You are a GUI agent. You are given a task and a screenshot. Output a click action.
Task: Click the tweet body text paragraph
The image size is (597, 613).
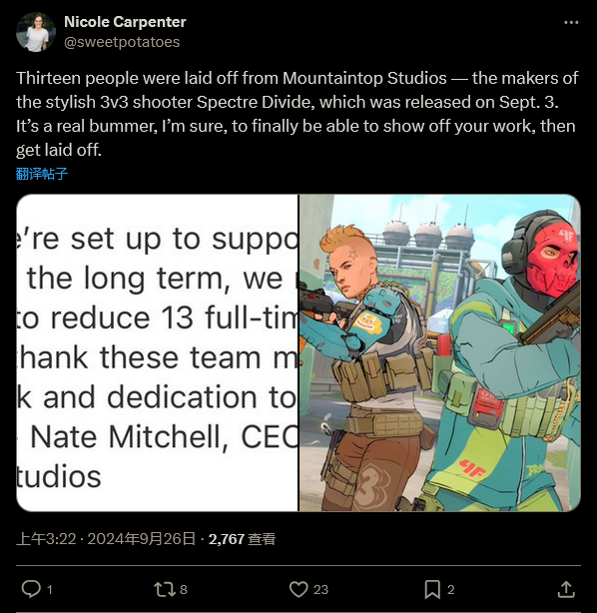pos(298,114)
